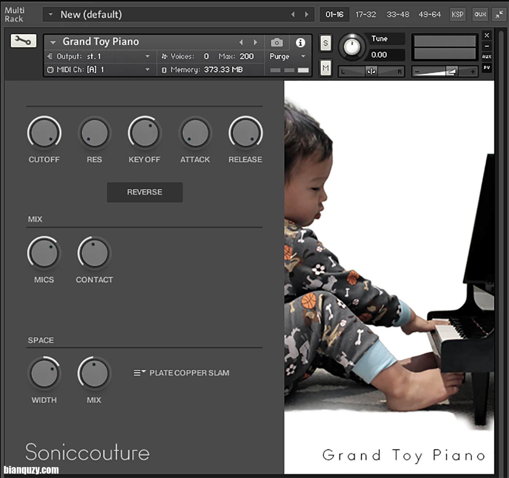Increase volume with plus button
509x478 pixels.
[x=472, y=72]
